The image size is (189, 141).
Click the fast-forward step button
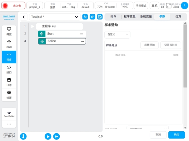click(x=57, y=136)
